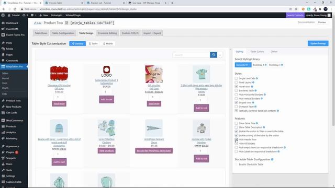Open the browser extensions puzzle icon

[320, 9]
